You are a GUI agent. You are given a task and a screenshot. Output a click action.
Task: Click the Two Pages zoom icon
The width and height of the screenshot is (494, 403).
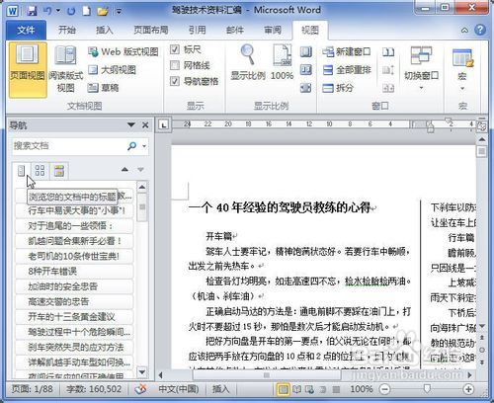tap(306, 69)
